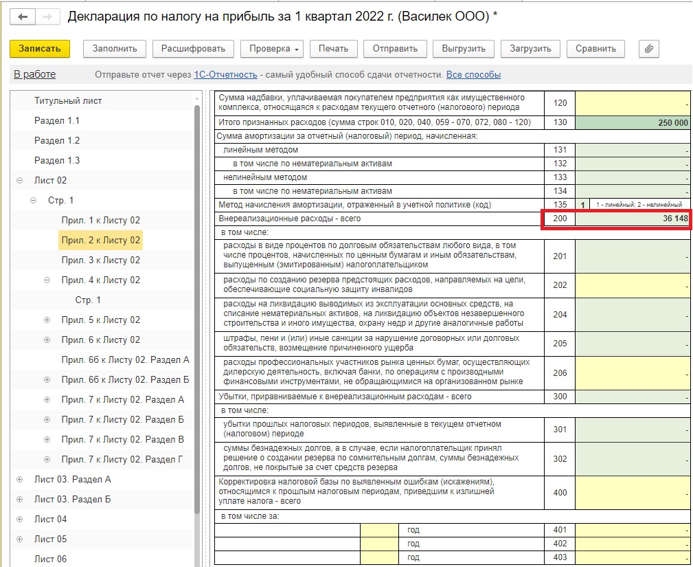Click the Выгрузить button
The image size is (693, 567).
pos(464,49)
